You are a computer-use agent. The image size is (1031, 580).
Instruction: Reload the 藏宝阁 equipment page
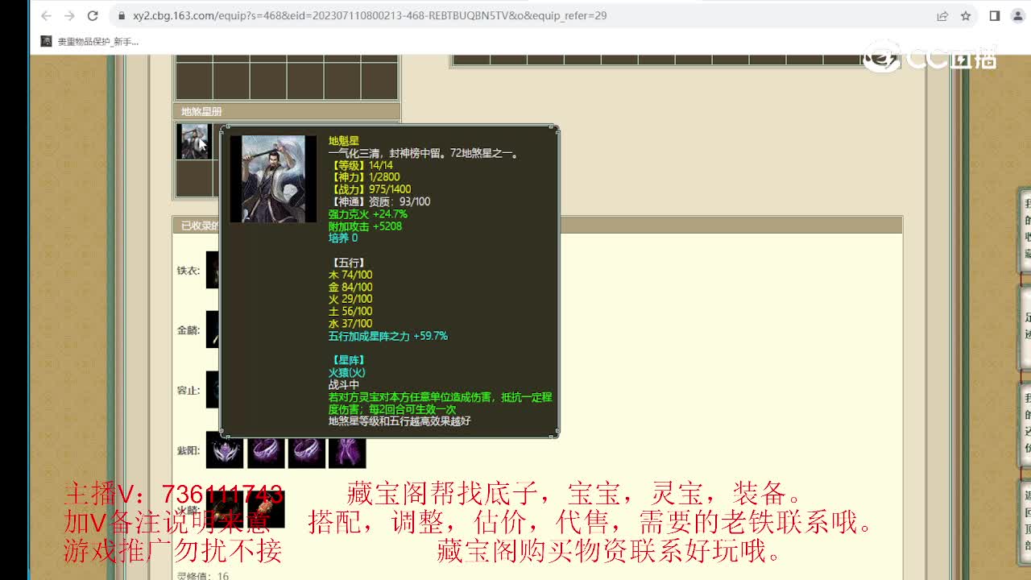click(x=91, y=14)
